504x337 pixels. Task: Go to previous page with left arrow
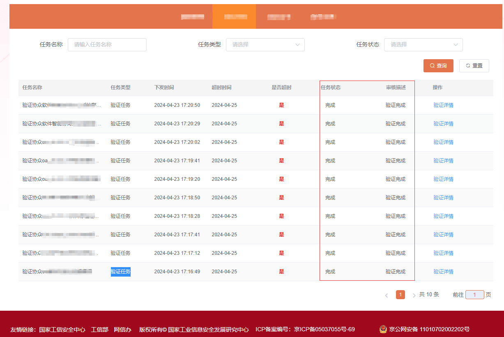pyautogui.click(x=387, y=295)
